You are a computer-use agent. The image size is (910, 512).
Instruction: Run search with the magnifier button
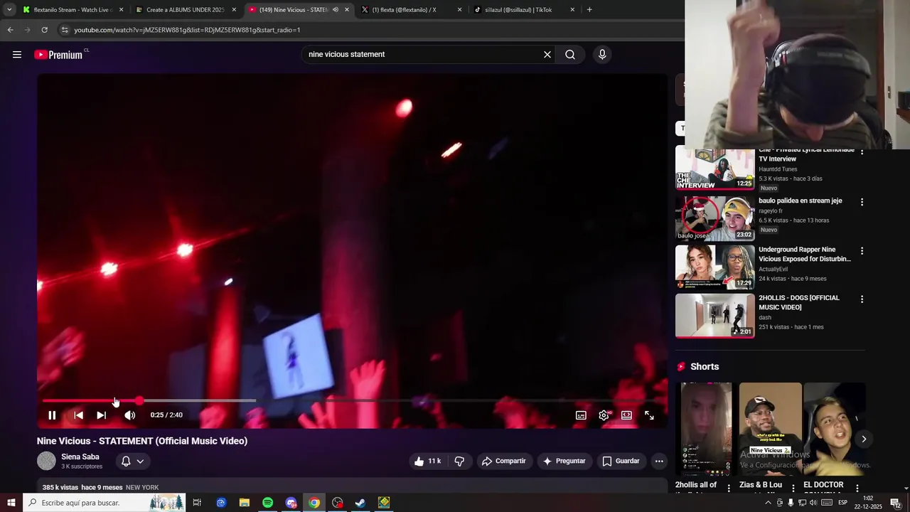coord(570,55)
